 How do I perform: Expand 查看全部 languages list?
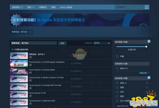pos(144,73)
